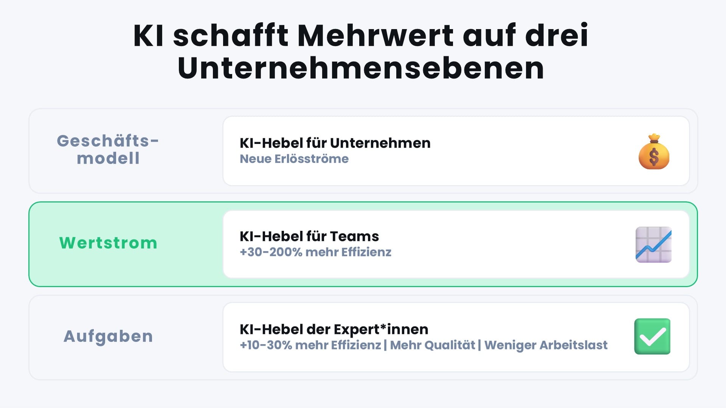Click the '+10-30% mehr Effizienz' text

pyautogui.click(x=310, y=345)
